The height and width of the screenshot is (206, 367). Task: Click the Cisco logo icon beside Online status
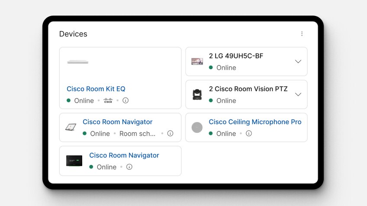pyautogui.click(x=108, y=100)
